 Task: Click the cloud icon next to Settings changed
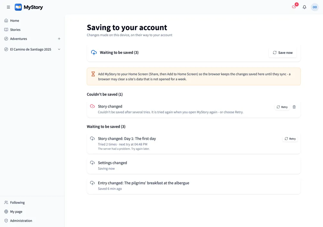[x=92, y=163]
